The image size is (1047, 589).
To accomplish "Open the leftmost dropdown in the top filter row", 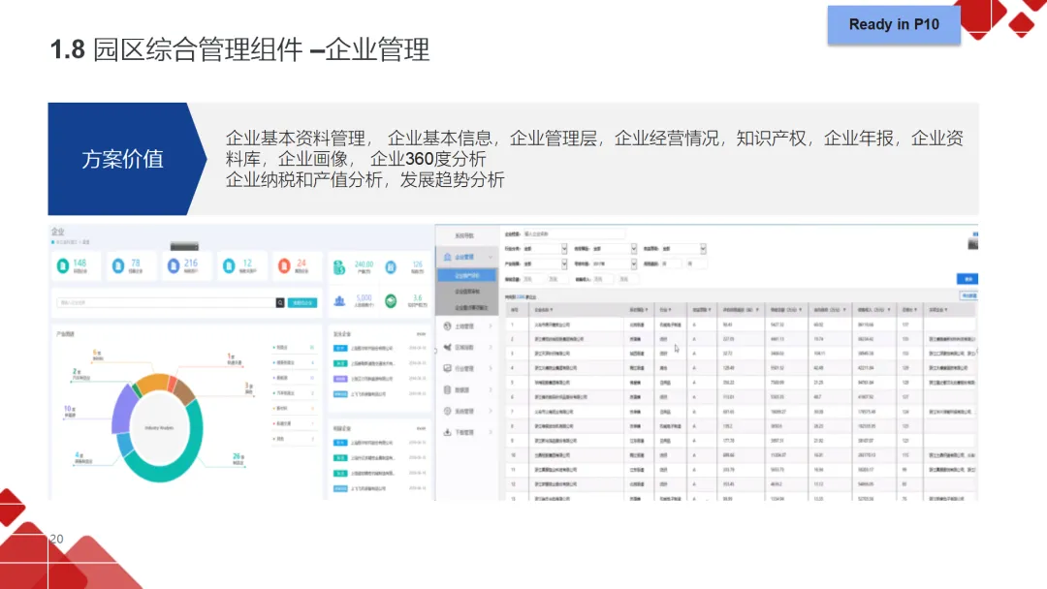I will (544, 249).
